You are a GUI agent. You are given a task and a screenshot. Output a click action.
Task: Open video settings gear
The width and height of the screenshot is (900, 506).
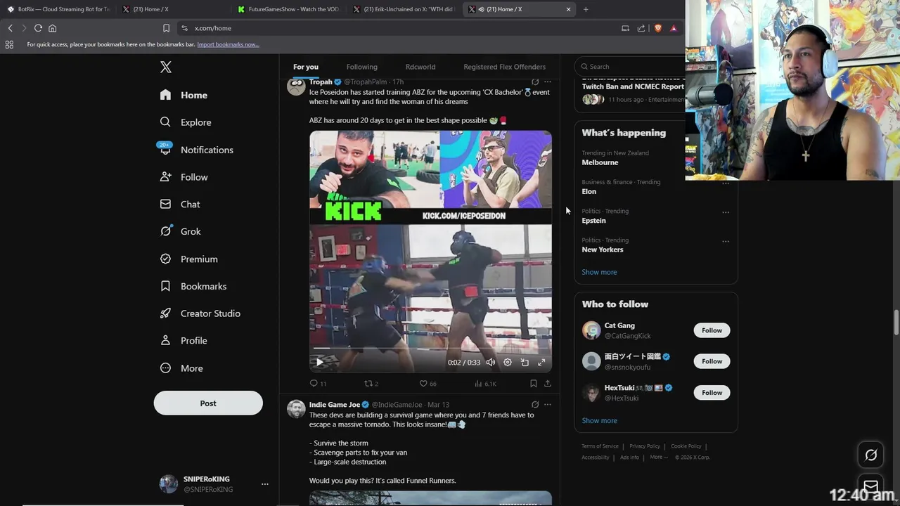pyautogui.click(x=508, y=363)
